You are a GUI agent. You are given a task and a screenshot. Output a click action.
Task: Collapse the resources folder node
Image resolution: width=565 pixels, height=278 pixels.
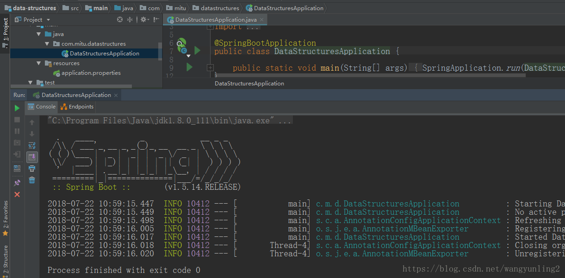pos(39,63)
